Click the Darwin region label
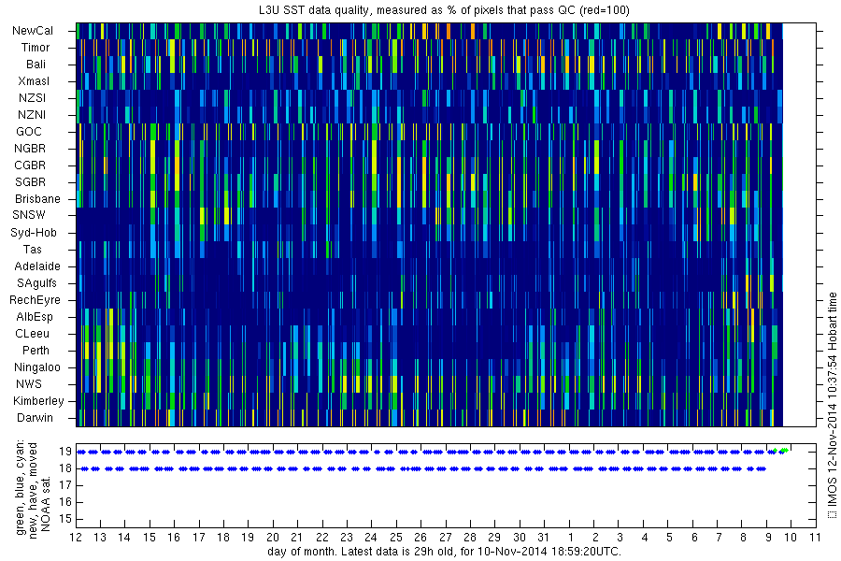Viewport: 841px width, 561px height. (35, 418)
